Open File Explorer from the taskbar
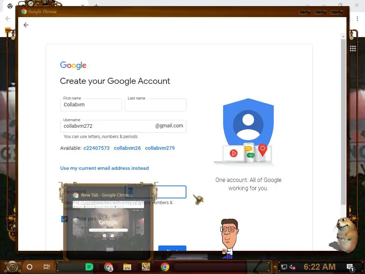Viewport: 365px width, 274px height. 127,267
